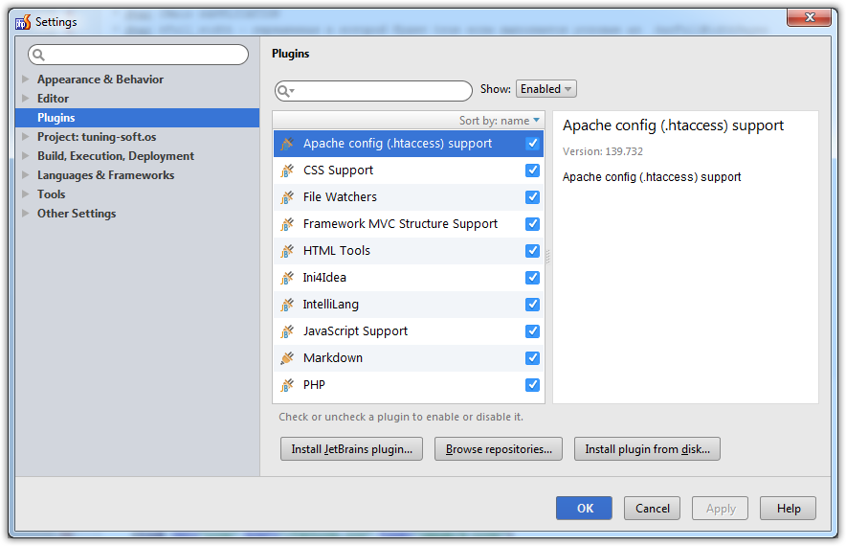Click the File Watchers plugin icon
The height and width of the screenshot is (546, 846).
(x=287, y=197)
